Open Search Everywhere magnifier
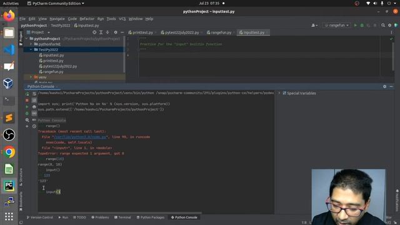Screen dimensions: 400x225 click(x=383, y=25)
